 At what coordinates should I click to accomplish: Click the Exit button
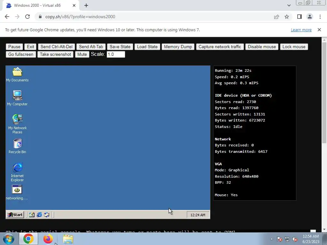30,47
